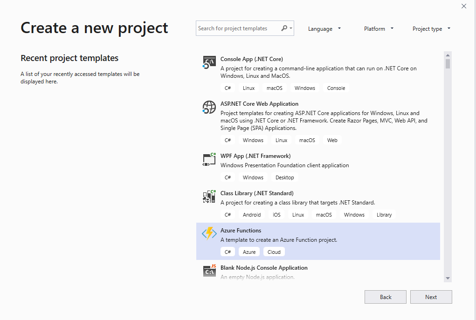Image resolution: width=476 pixels, height=320 pixels.
Task: Click the Blank Node.js Console Application icon
Action: [209, 271]
